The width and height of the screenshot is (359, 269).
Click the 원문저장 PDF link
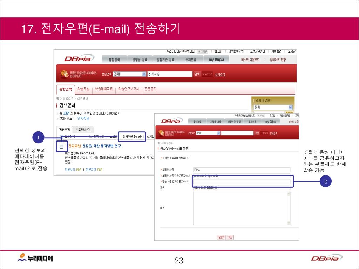94,170
